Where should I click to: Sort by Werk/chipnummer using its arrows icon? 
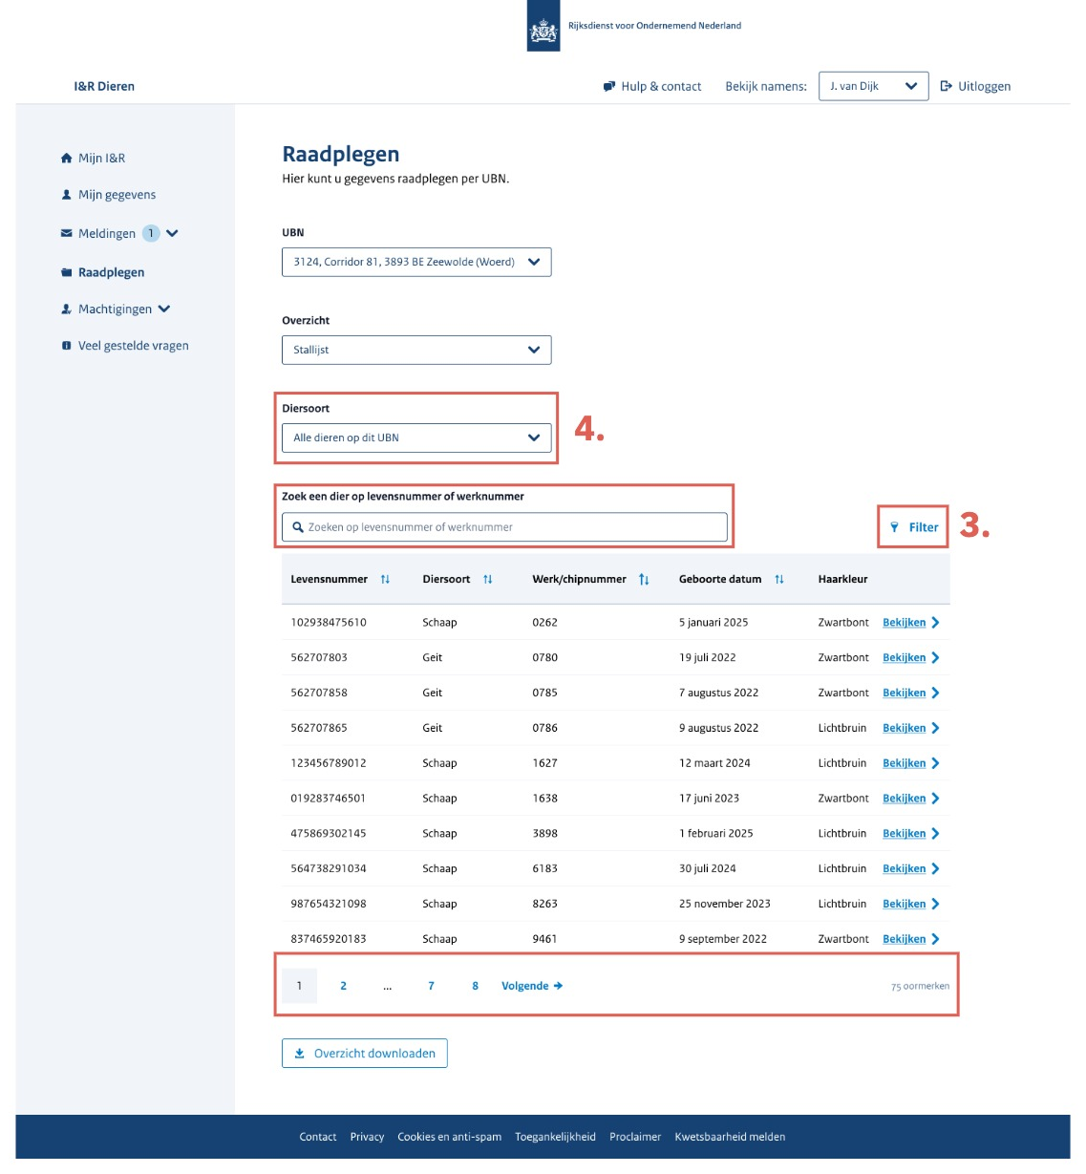pos(644,580)
